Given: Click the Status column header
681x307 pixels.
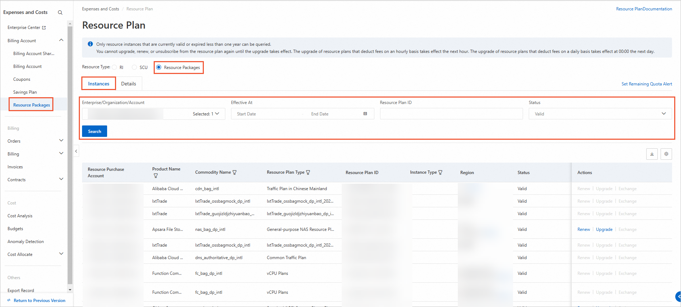Looking at the screenshot, I should click(x=523, y=173).
